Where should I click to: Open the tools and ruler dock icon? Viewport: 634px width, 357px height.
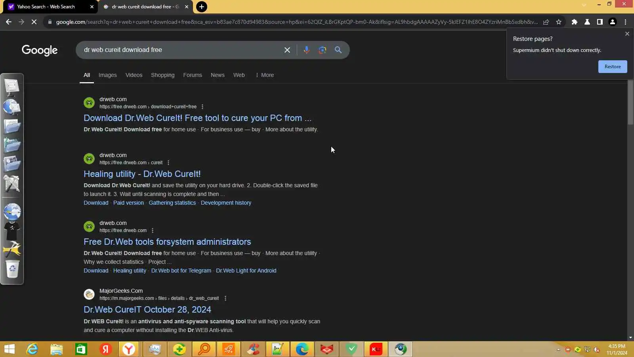pos(12,184)
